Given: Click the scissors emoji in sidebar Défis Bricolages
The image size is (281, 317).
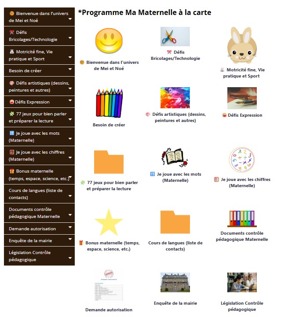Looking at the screenshot, I should 12,32.
